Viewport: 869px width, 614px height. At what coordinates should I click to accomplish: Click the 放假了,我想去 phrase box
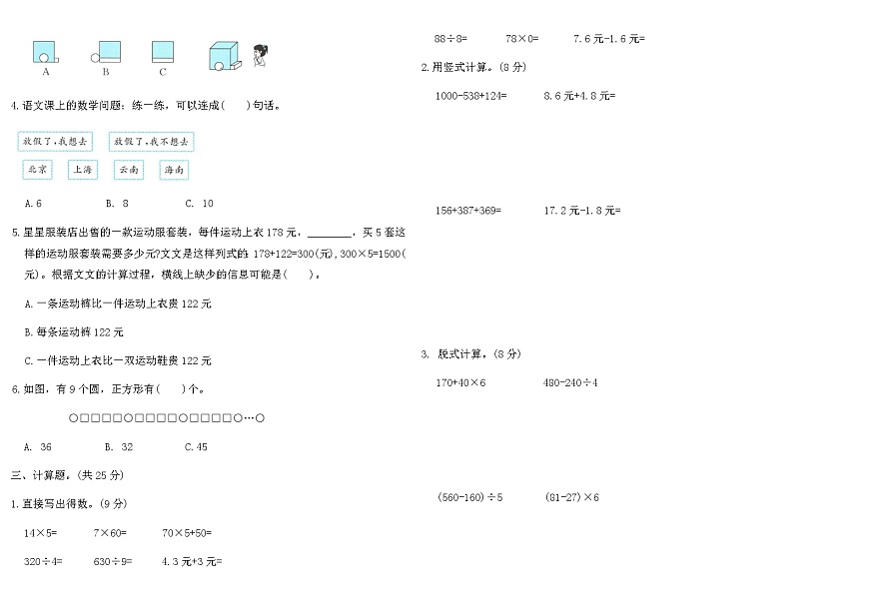[56, 141]
